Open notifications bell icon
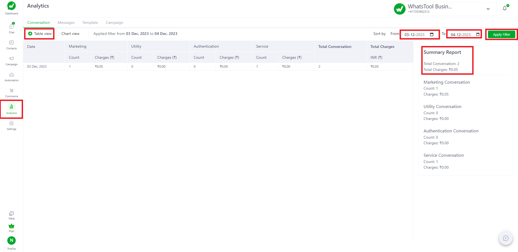 (x=505, y=8)
